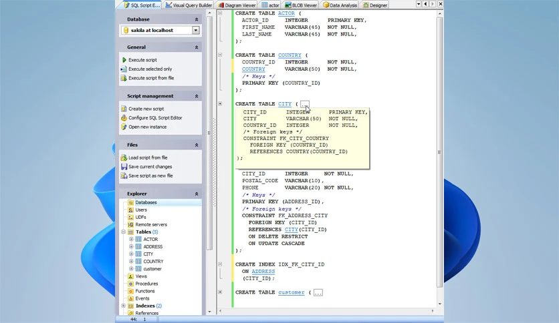Select the ACTOR table in Explorer
Image resolution: width=559 pixels, height=323 pixels.
[x=150, y=240]
